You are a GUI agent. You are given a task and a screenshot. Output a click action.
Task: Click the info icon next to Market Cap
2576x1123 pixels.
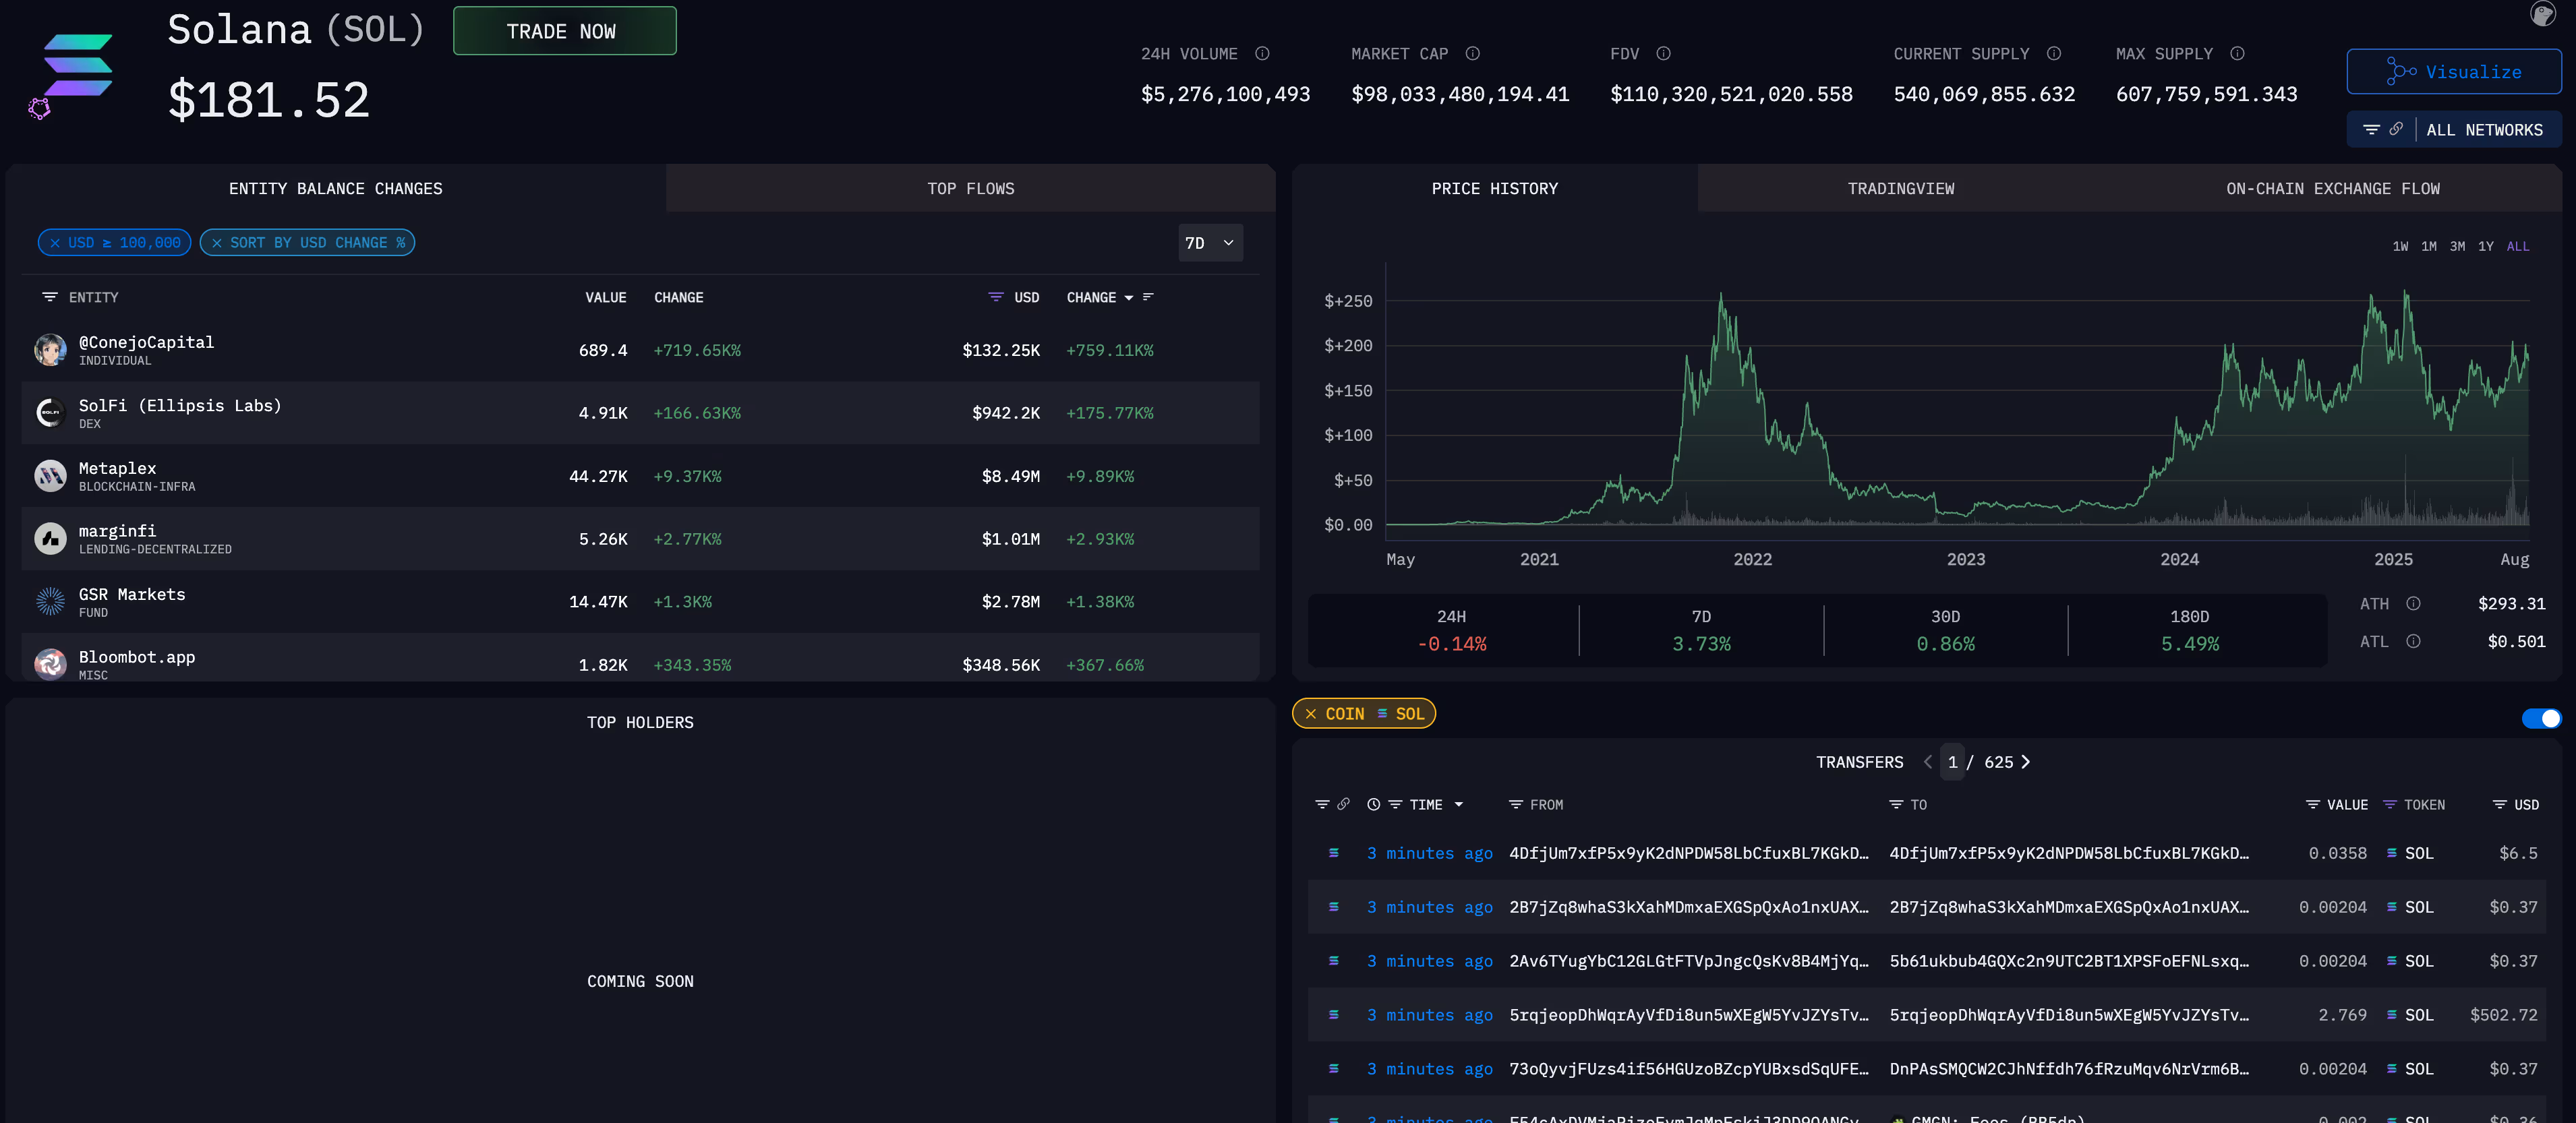[x=1472, y=53]
